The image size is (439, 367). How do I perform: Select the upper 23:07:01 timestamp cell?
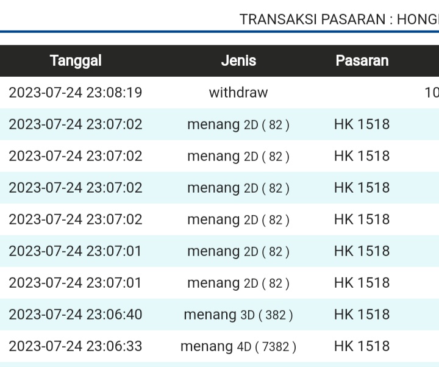[x=76, y=251]
